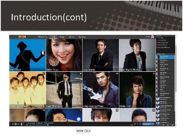183x137 pixels.
Task: Open the Bài hát tab
Action: pos(71,37)
